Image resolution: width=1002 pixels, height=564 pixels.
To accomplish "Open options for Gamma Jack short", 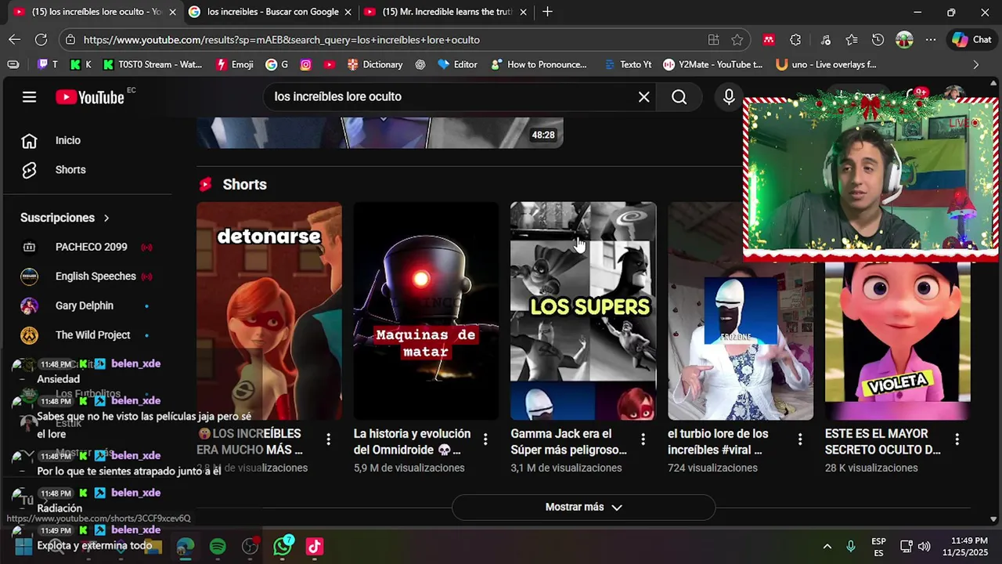I will tap(643, 440).
